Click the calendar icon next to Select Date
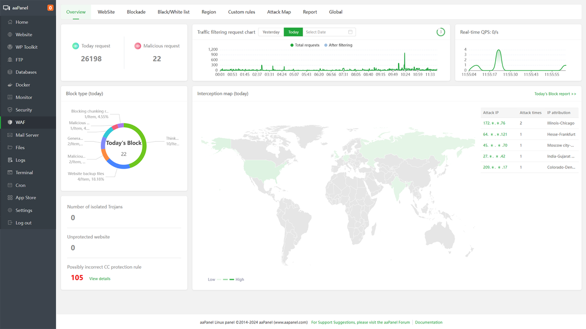The width and height of the screenshot is (586, 329). [x=350, y=32]
